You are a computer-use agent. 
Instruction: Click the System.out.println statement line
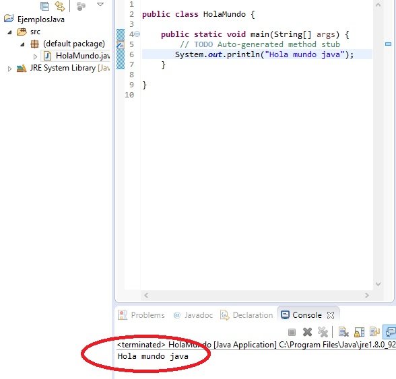[x=264, y=54]
